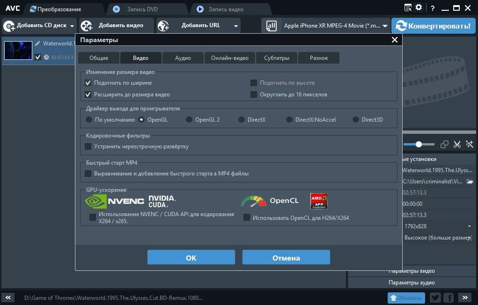Enable NVENC / CUDA API encoding checkbox

point(93,217)
